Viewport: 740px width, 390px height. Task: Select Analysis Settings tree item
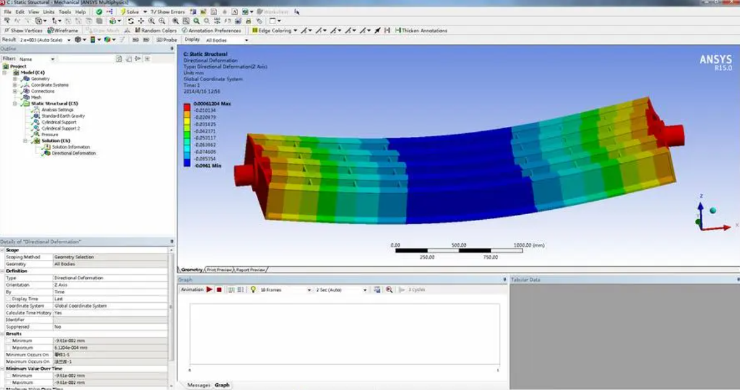(x=57, y=110)
